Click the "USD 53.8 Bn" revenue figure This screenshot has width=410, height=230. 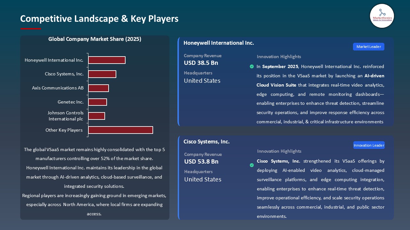click(x=201, y=162)
